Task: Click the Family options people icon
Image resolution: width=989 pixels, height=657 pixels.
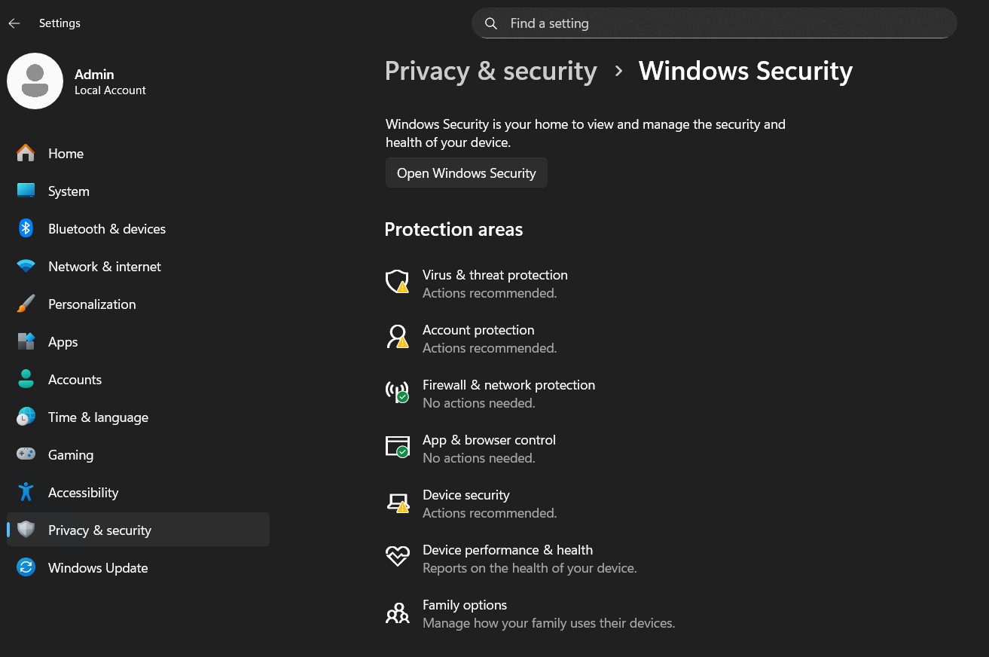Action: 396,613
